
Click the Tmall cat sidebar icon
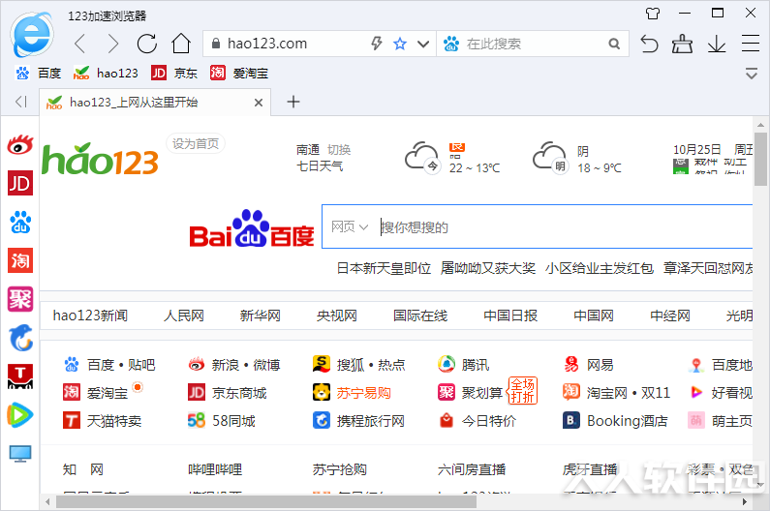20,376
